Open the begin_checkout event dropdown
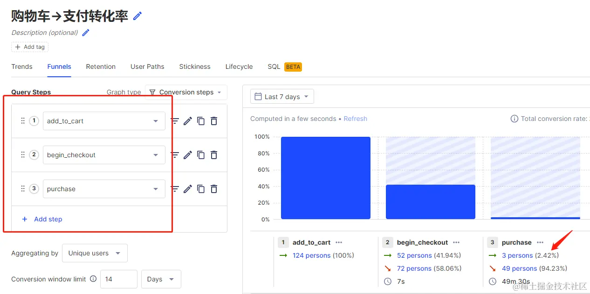The height and width of the screenshot is (294, 590). click(104, 155)
